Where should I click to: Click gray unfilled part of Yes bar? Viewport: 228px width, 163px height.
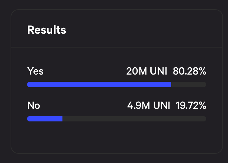[189, 84]
